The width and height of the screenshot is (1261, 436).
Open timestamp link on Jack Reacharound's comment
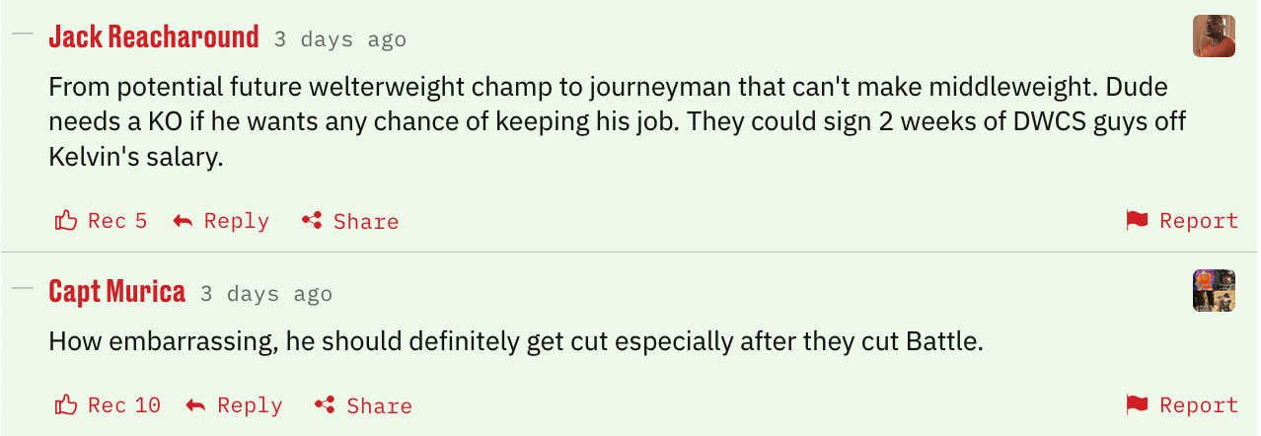339,39
